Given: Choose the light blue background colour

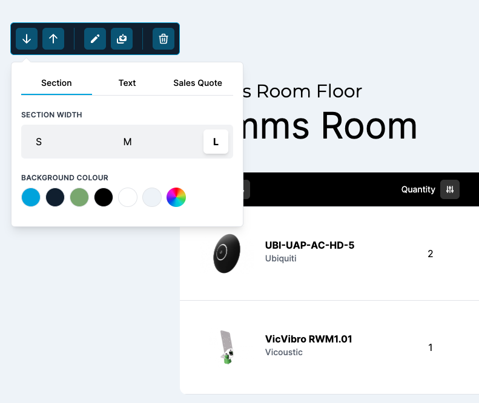Looking at the screenshot, I should (x=31, y=197).
